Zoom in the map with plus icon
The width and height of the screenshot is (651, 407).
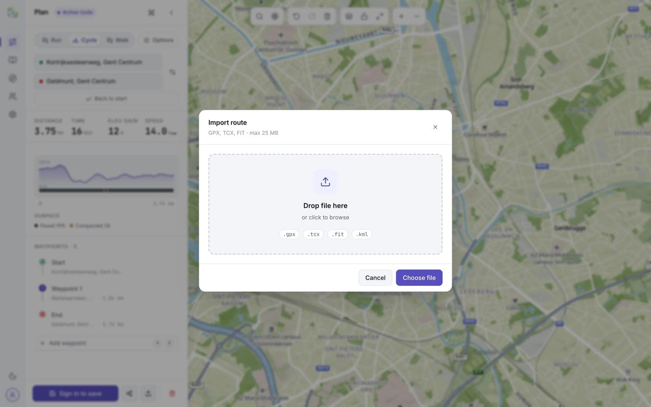[401, 16]
